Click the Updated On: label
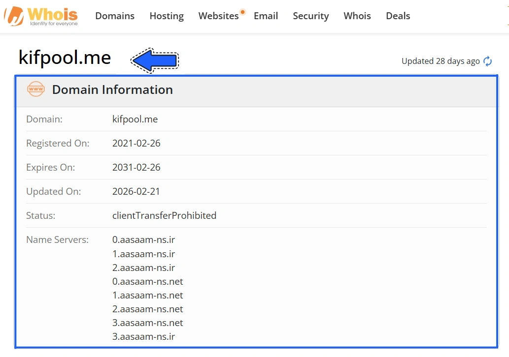The height and width of the screenshot is (357, 509). pos(54,191)
